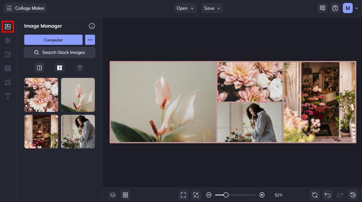Open the Image Manager sidebar tab

8,26
